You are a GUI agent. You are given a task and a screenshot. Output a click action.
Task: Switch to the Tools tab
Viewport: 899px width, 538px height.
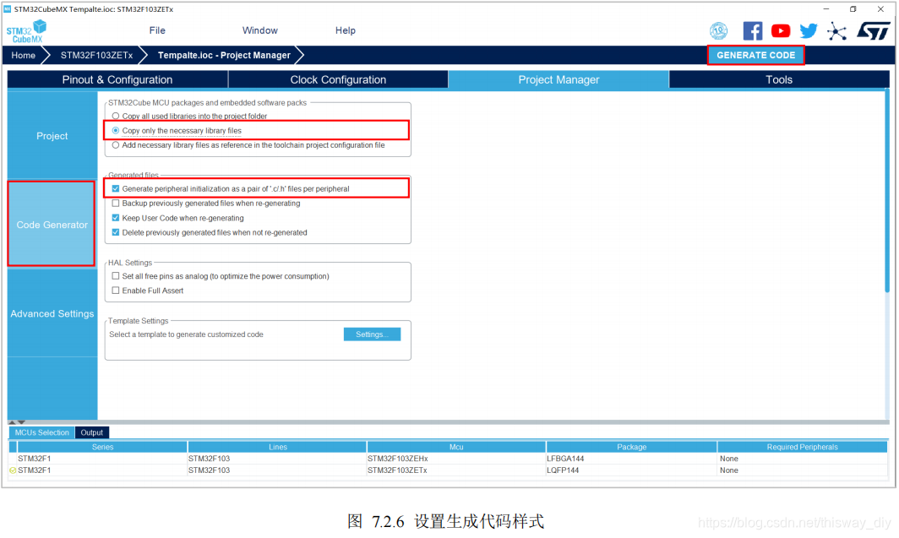pyautogui.click(x=779, y=79)
